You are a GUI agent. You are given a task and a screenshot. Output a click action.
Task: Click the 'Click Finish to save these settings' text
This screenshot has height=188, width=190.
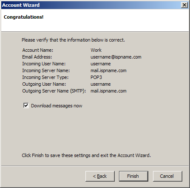[86, 155]
